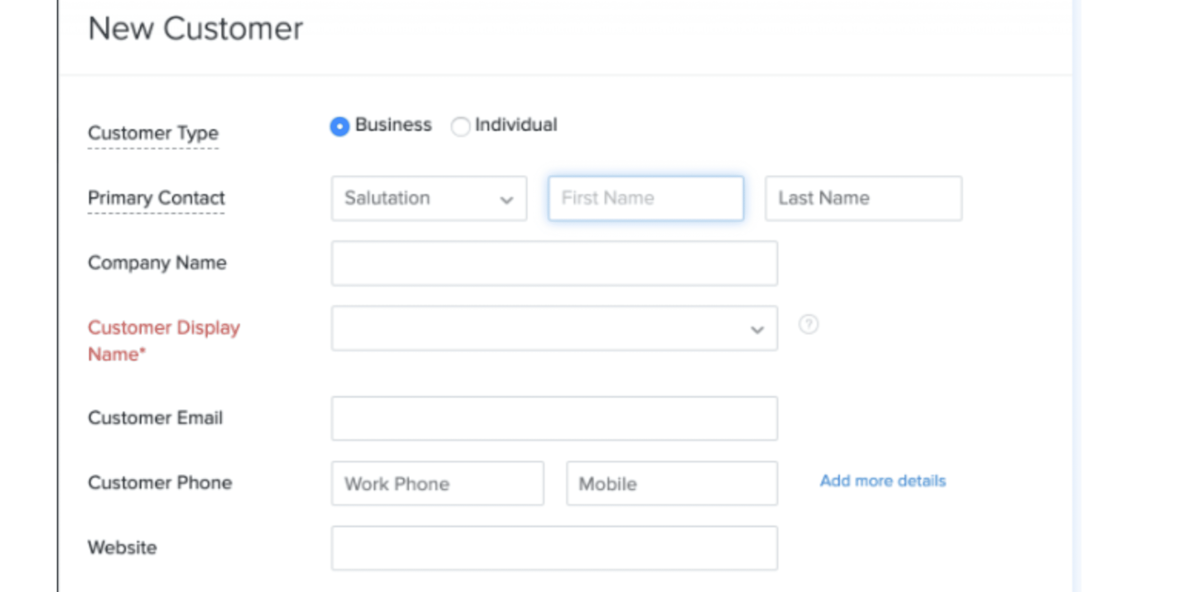The height and width of the screenshot is (592, 1184).
Task: Click the Mobile phone field
Action: click(x=672, y=484)
